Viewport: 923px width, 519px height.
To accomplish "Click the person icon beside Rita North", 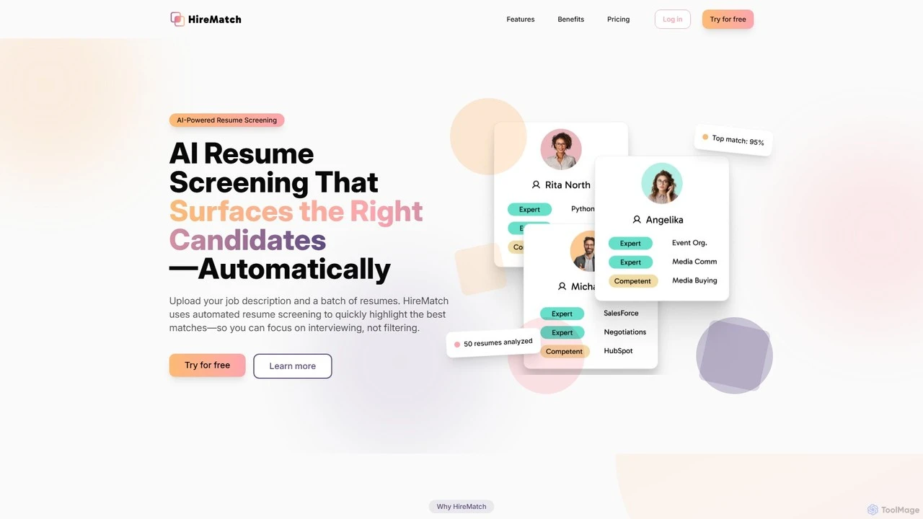I will [x=536, y=185].
